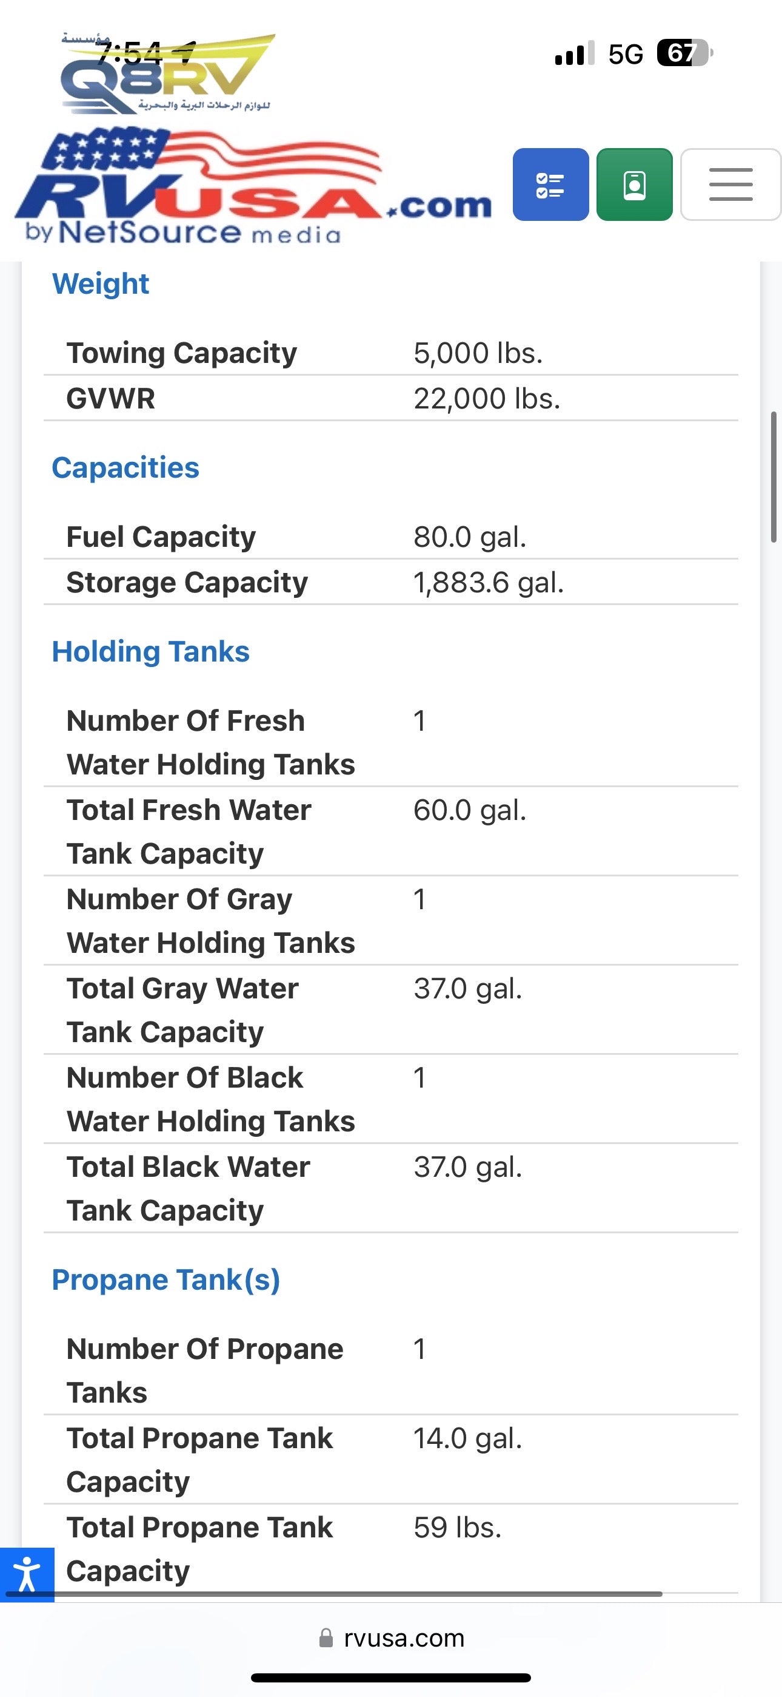The image size is (782, 1697).
Task: Tap the green contact card icon
Action: point(634,185)
